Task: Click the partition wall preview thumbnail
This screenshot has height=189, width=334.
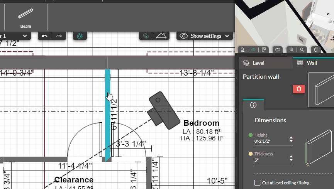Action: tap(320, 90)
